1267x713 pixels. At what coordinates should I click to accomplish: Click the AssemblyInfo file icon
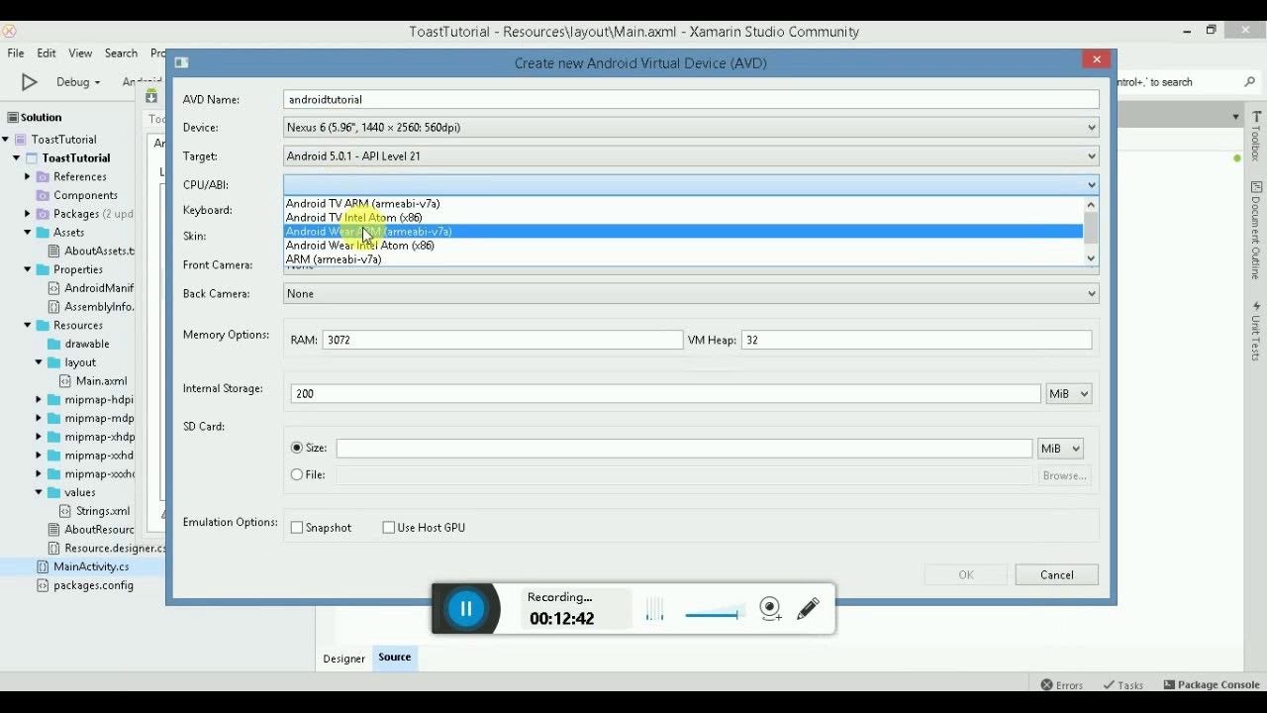click(x=54, y=307)
